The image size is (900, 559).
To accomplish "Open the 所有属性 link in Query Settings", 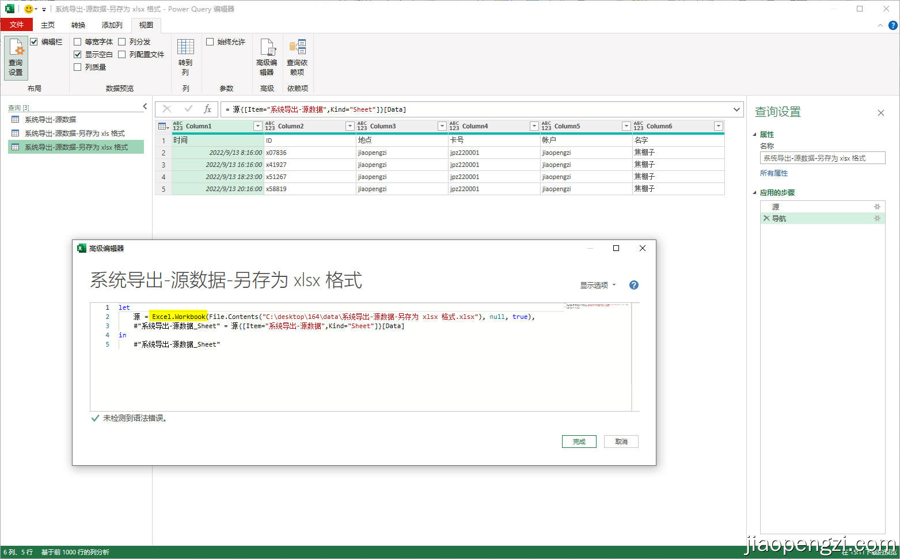I will coord(773,173).
